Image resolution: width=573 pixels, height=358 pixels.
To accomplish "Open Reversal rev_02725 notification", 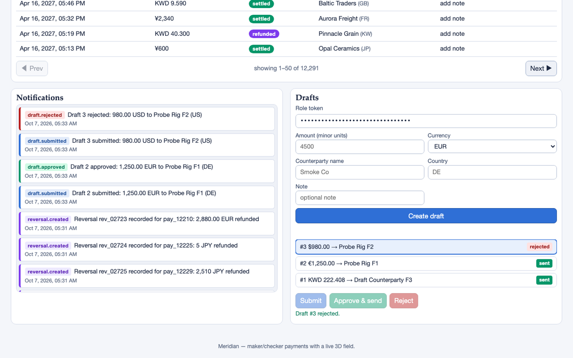I will click(x=147, y=275).
